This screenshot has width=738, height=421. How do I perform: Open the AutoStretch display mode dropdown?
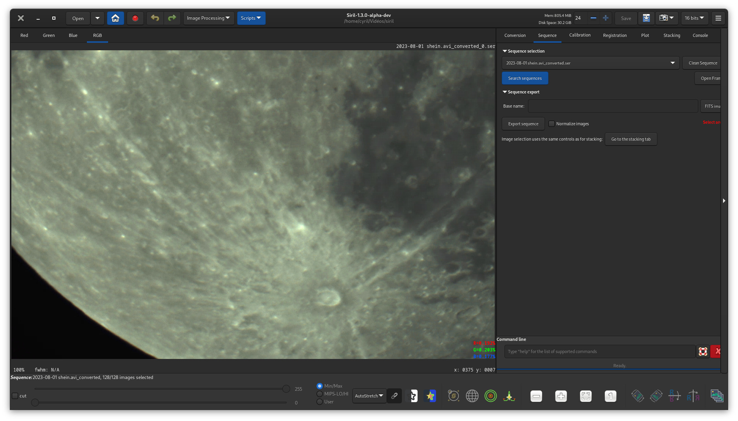click(369, 396)
